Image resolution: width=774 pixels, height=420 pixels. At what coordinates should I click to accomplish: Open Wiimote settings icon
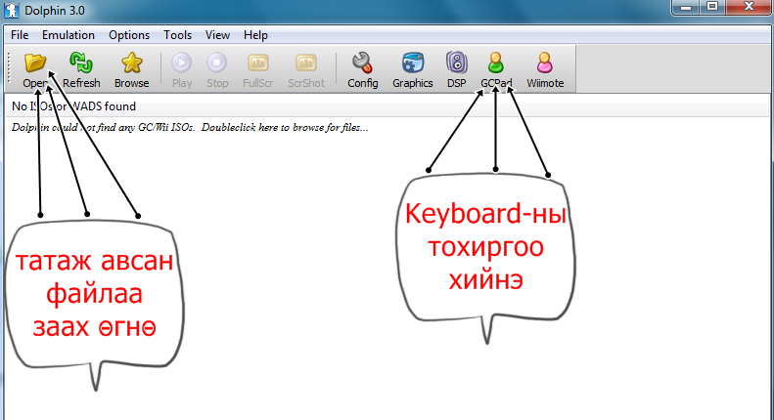[545, 63]
